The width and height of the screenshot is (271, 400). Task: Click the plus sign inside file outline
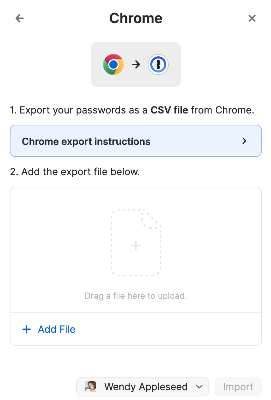coord(136,246)
